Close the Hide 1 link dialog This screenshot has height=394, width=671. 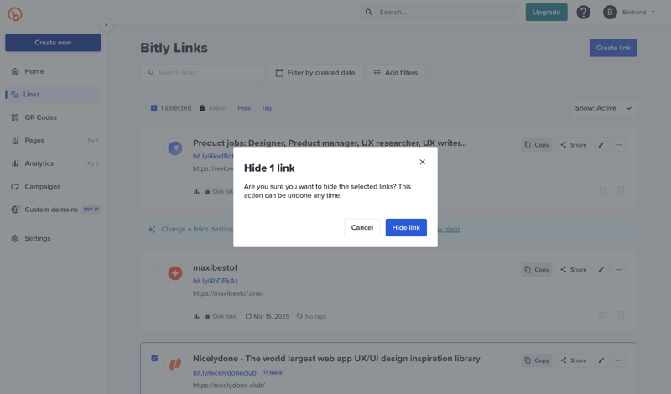(423, 162)
